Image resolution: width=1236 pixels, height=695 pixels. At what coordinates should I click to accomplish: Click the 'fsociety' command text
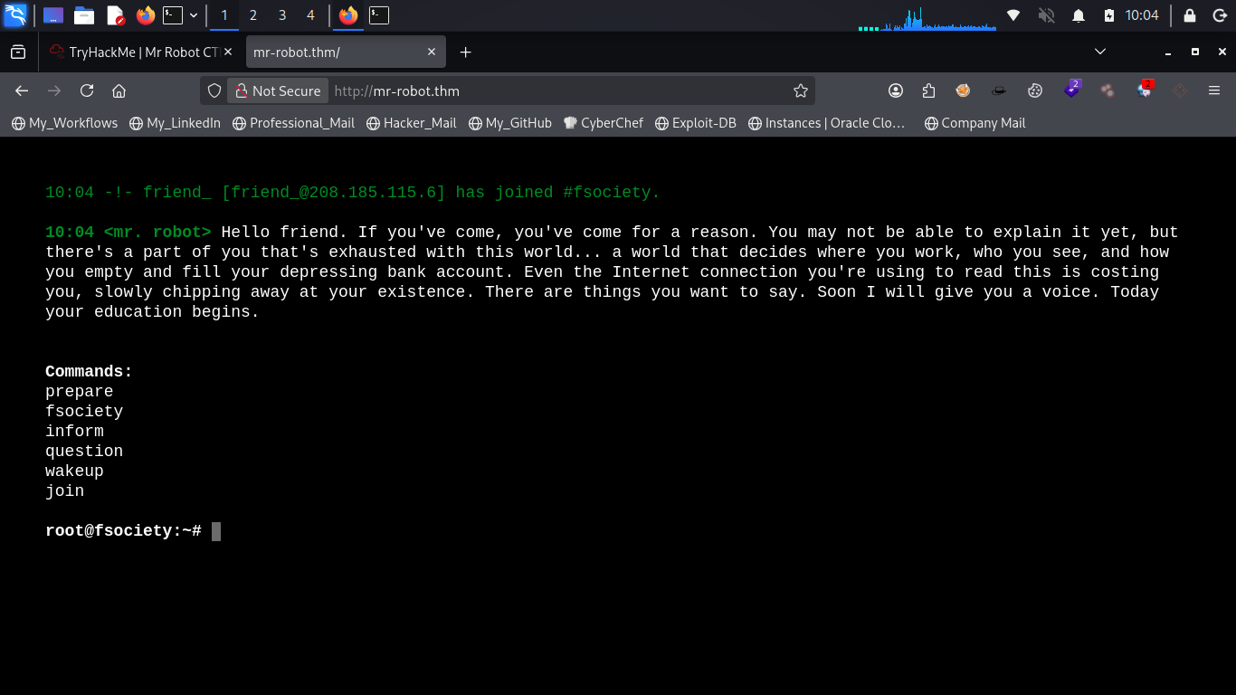pos(84,412)
